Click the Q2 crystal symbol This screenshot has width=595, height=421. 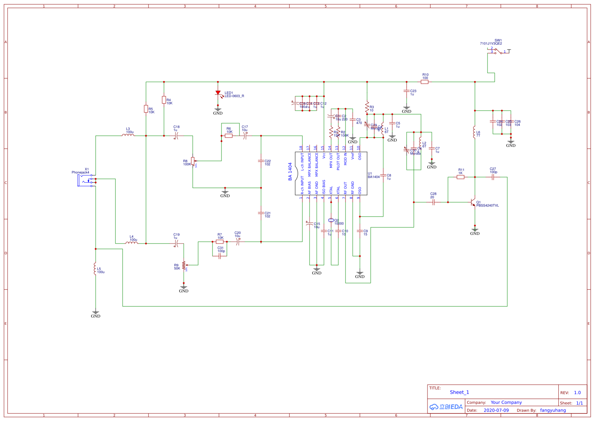331,220
